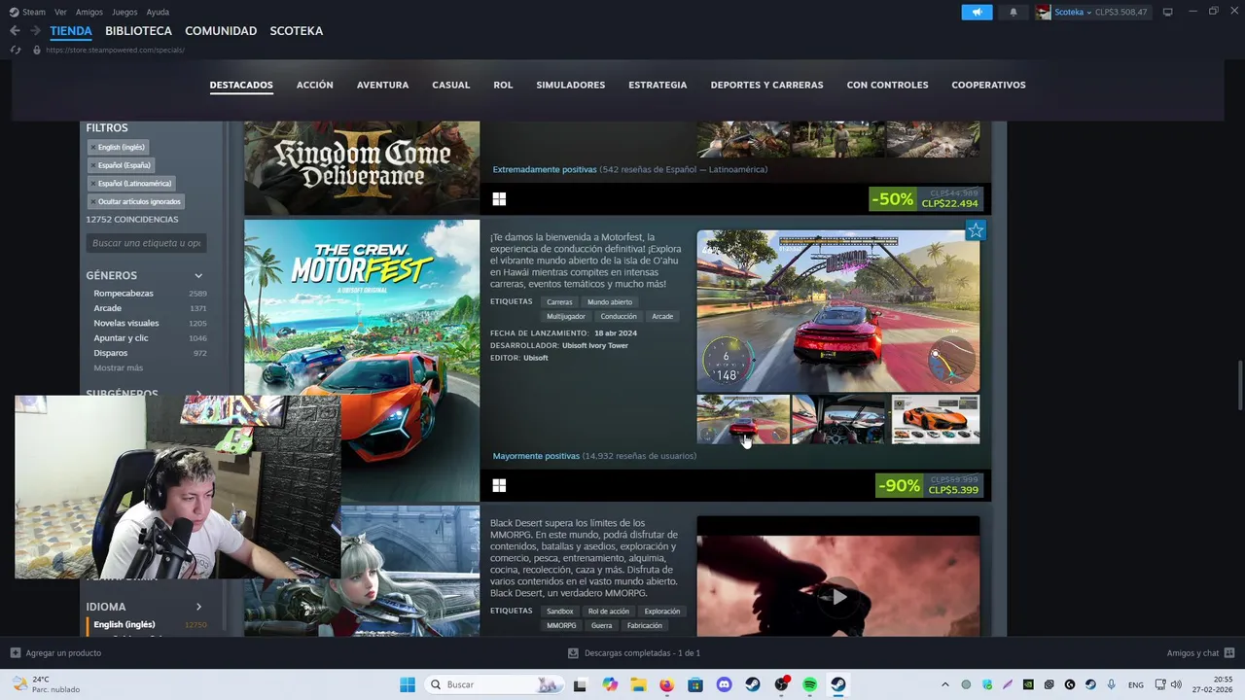Select the Apuntar y clic genre filter

150,338
